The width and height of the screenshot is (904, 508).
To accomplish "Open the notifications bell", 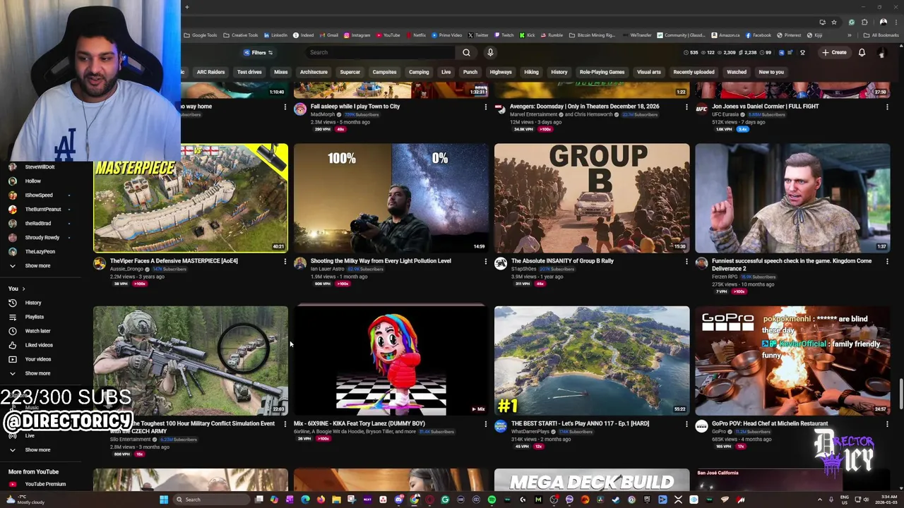I will tap(862, 52).
